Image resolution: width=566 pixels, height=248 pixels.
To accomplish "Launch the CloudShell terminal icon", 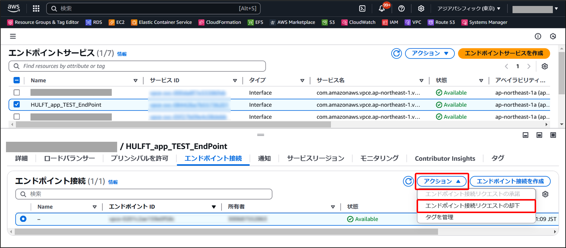I will pos(362,9).
